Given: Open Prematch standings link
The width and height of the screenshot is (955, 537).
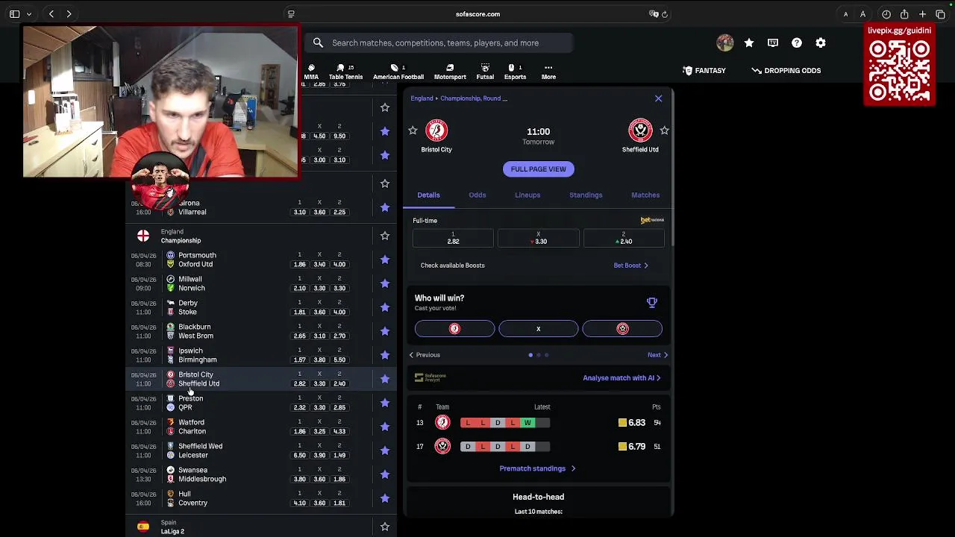Looking at the screenshot, I should tap(537, 468).
